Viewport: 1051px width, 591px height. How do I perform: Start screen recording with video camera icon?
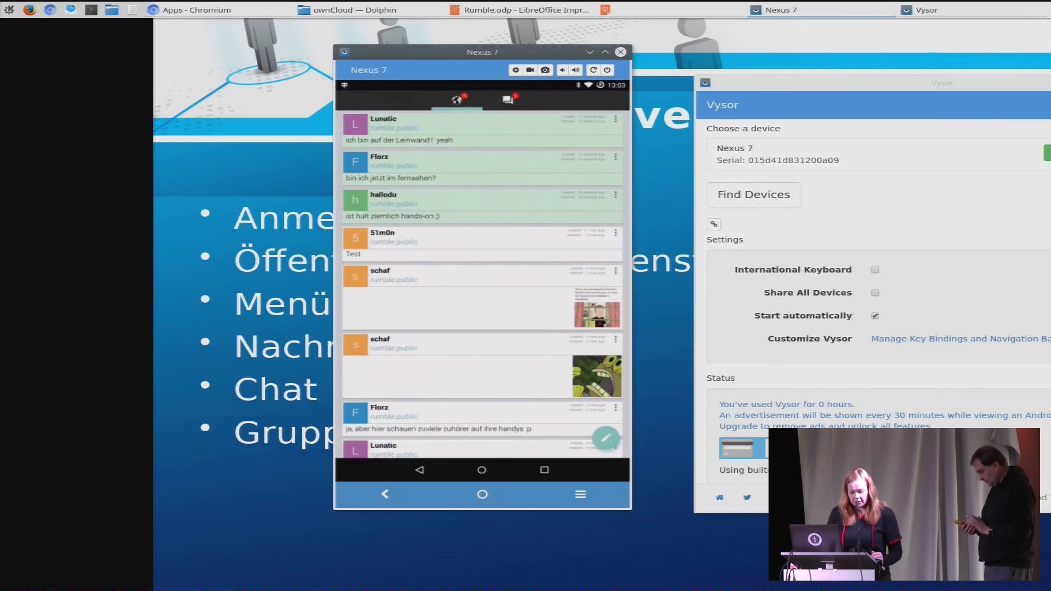pos(530,70)
